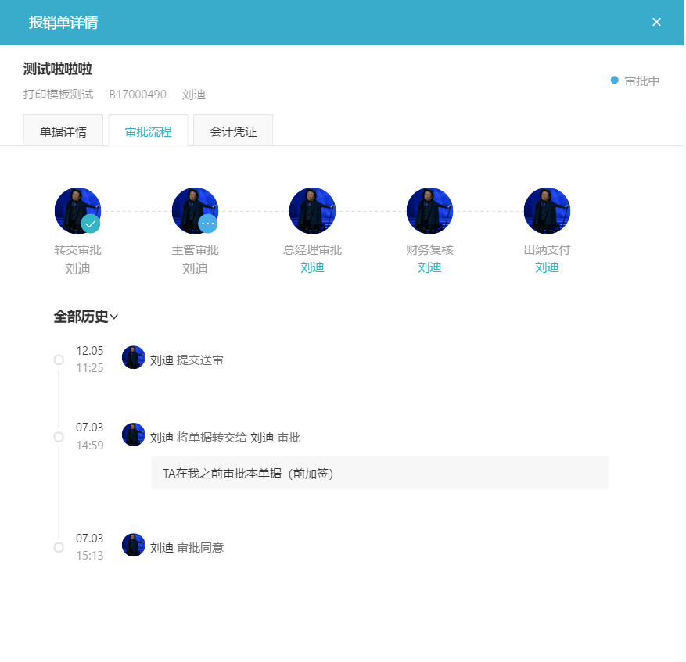
Task: Open the 会计凭证 tab
Action: pyautogui.click(x=233, y=131)
